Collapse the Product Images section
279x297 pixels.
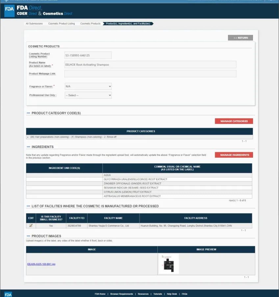point(28,236)
